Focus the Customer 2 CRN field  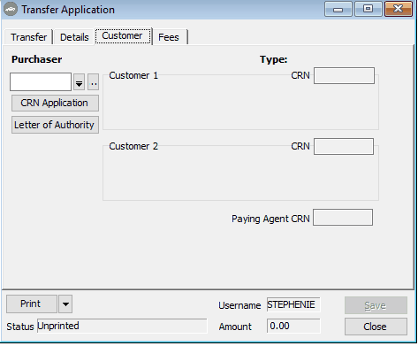[344, 146]
